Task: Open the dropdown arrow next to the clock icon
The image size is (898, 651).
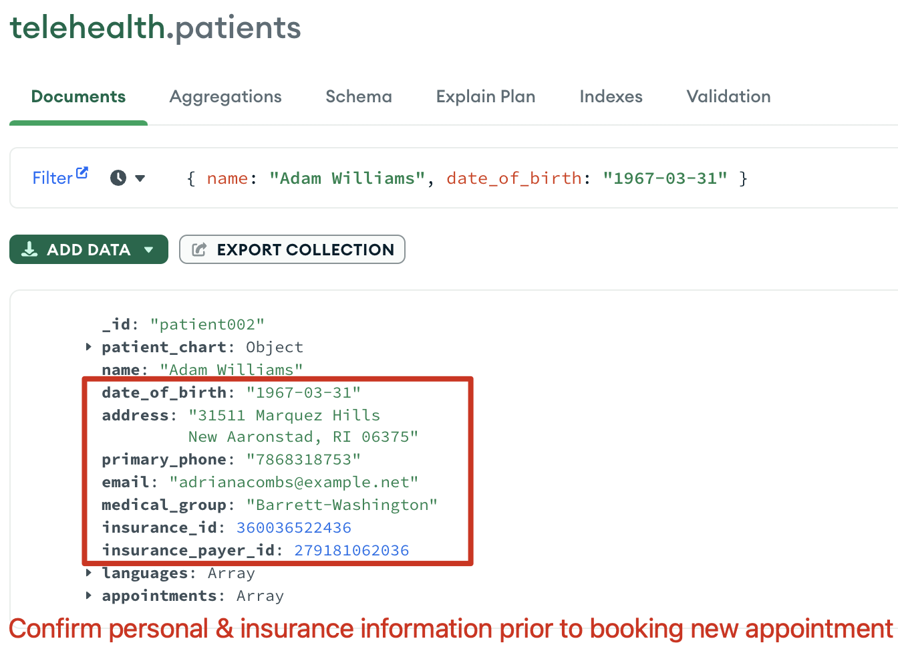Action: point(140,178)
